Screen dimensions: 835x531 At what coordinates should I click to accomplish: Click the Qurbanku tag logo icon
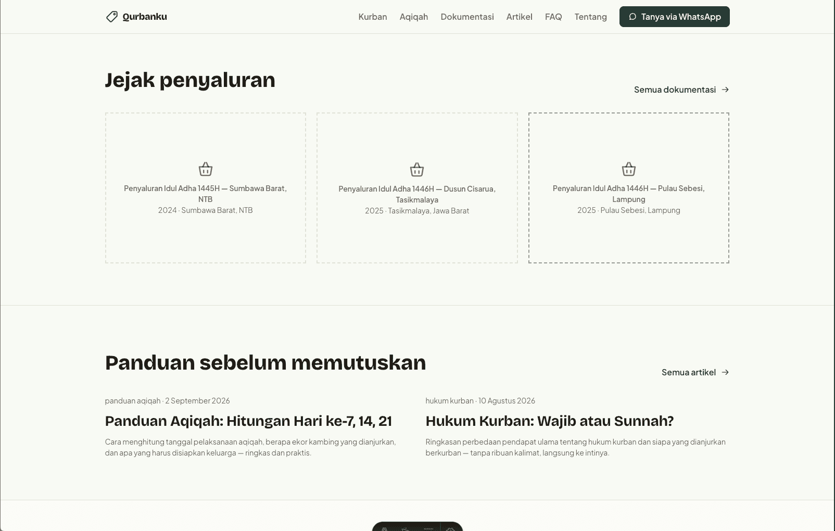(111, 17)
